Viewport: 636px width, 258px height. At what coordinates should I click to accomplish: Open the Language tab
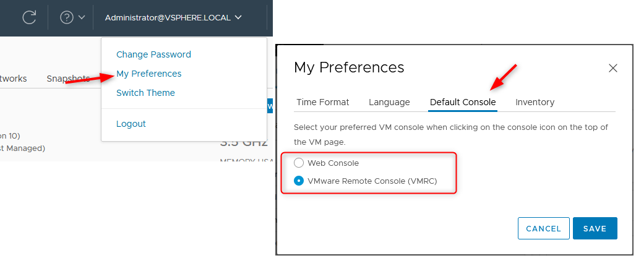pos(389,102)
